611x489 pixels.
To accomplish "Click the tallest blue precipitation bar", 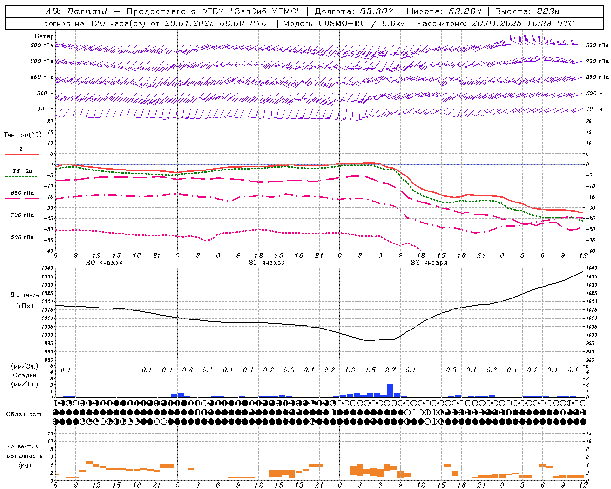I will [x=390, y=391].
